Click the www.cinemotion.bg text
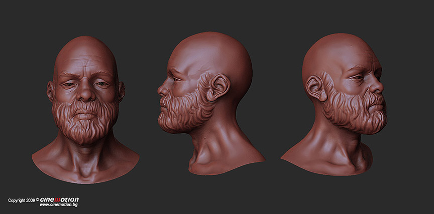Viewport: 434px width, 214px height. pyautogui.click(x=58, y=205)
